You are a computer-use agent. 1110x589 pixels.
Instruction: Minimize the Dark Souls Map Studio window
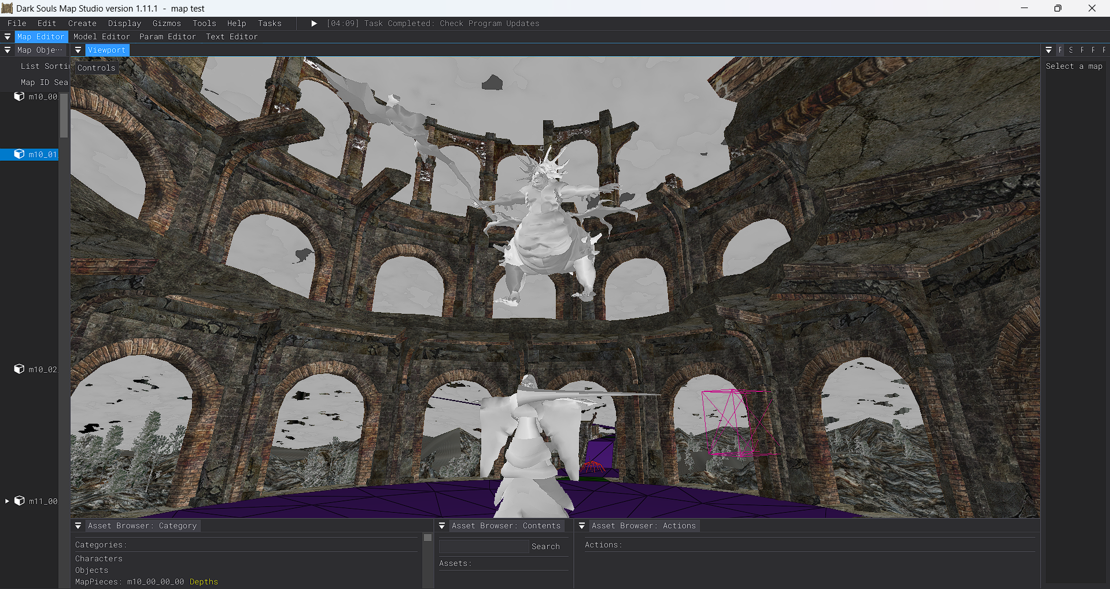tap(1024, 8)
